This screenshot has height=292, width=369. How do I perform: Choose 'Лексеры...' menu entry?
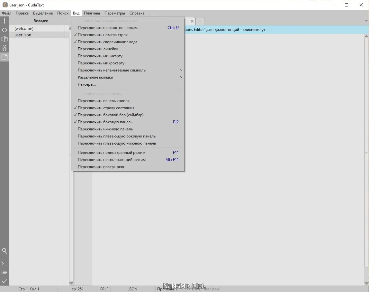pyautogui.click(x=87, y=84)
